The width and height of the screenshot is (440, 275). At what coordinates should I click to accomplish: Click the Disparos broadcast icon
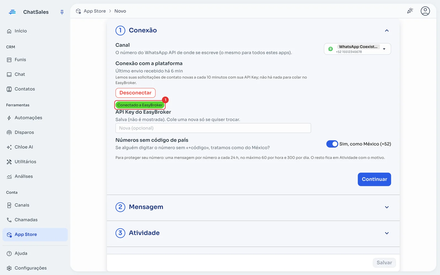tap(9, 133)
